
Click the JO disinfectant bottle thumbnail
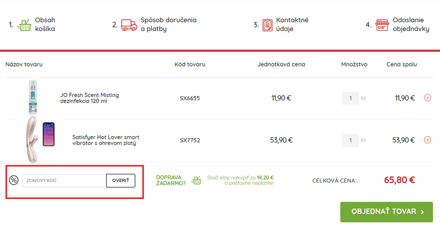pyautogui.click(x=33, y=98)
